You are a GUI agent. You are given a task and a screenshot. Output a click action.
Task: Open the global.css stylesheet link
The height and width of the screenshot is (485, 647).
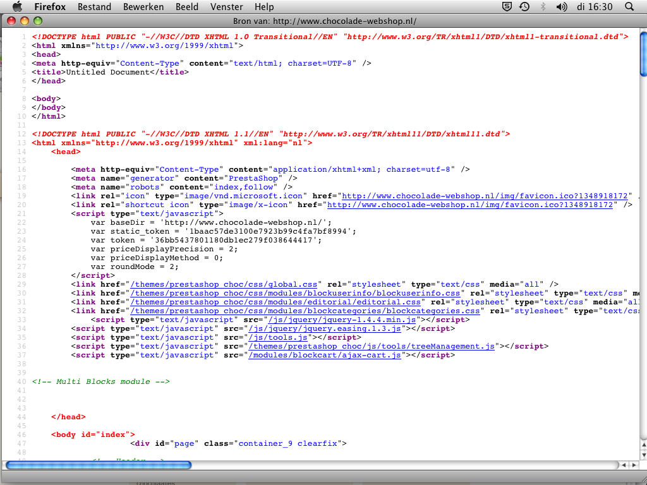click(x=224, y=284)
